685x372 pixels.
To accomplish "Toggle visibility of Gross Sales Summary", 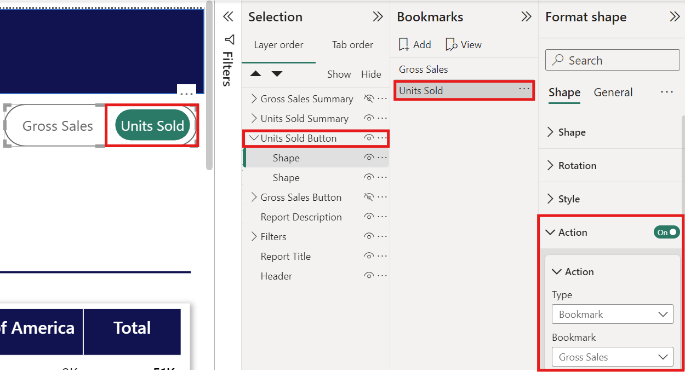I will 369,99.
